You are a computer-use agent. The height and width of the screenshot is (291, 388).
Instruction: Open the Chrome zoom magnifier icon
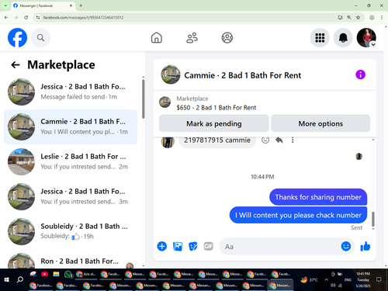pos(349,17)
